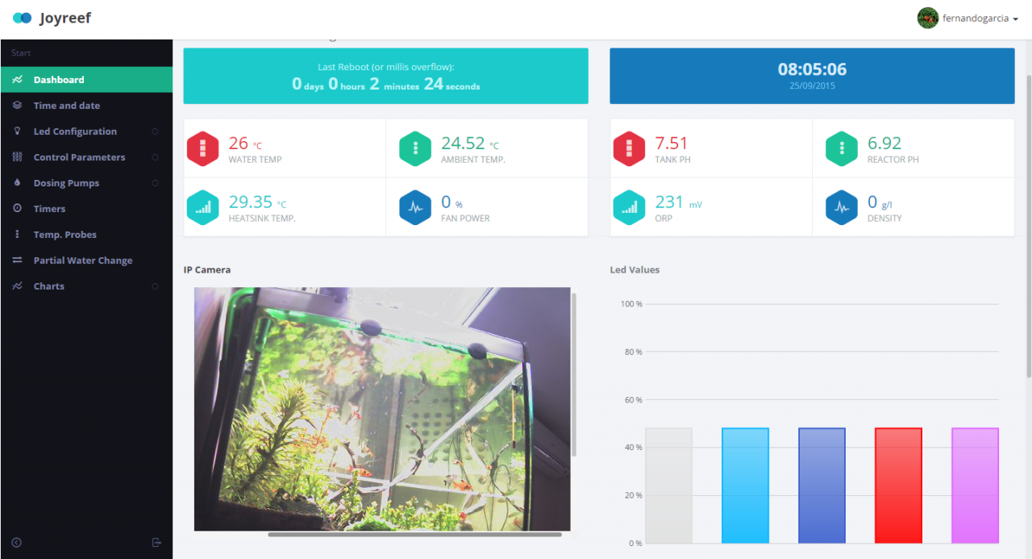Click the blue Fan Power pulse icon
The height and width of the screenshot is (559, 1032).
pyautogui.click(x=415, y=207)
